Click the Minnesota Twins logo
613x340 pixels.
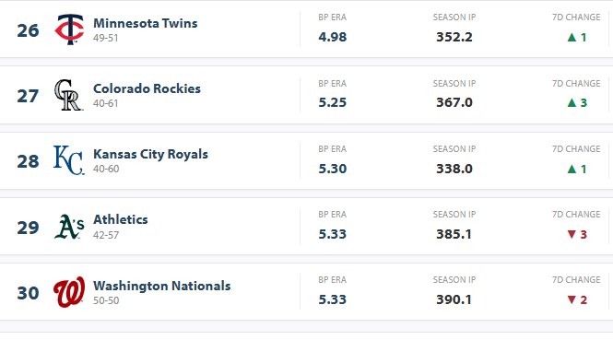pos(69,29)
